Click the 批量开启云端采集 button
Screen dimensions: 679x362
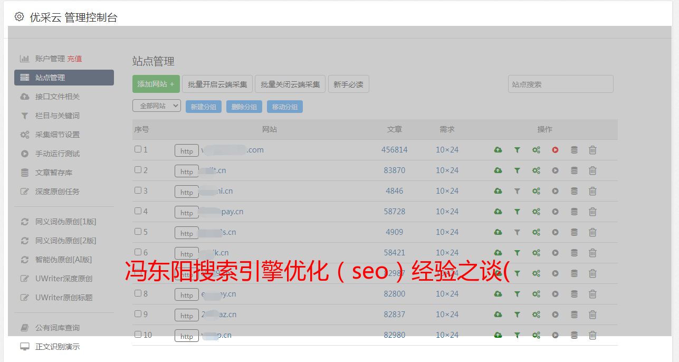tap(217, 84)
